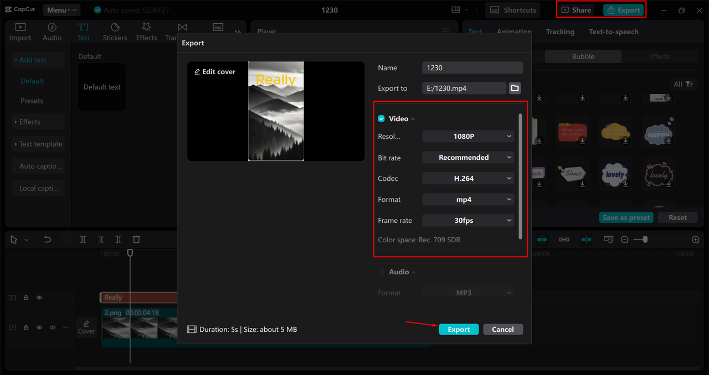Open the Menu dropdown in title bar
This screenshot has height=375, width=709.
(x=61, y=10)
